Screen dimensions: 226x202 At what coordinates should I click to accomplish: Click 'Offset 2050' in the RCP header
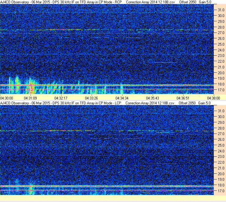188,2
